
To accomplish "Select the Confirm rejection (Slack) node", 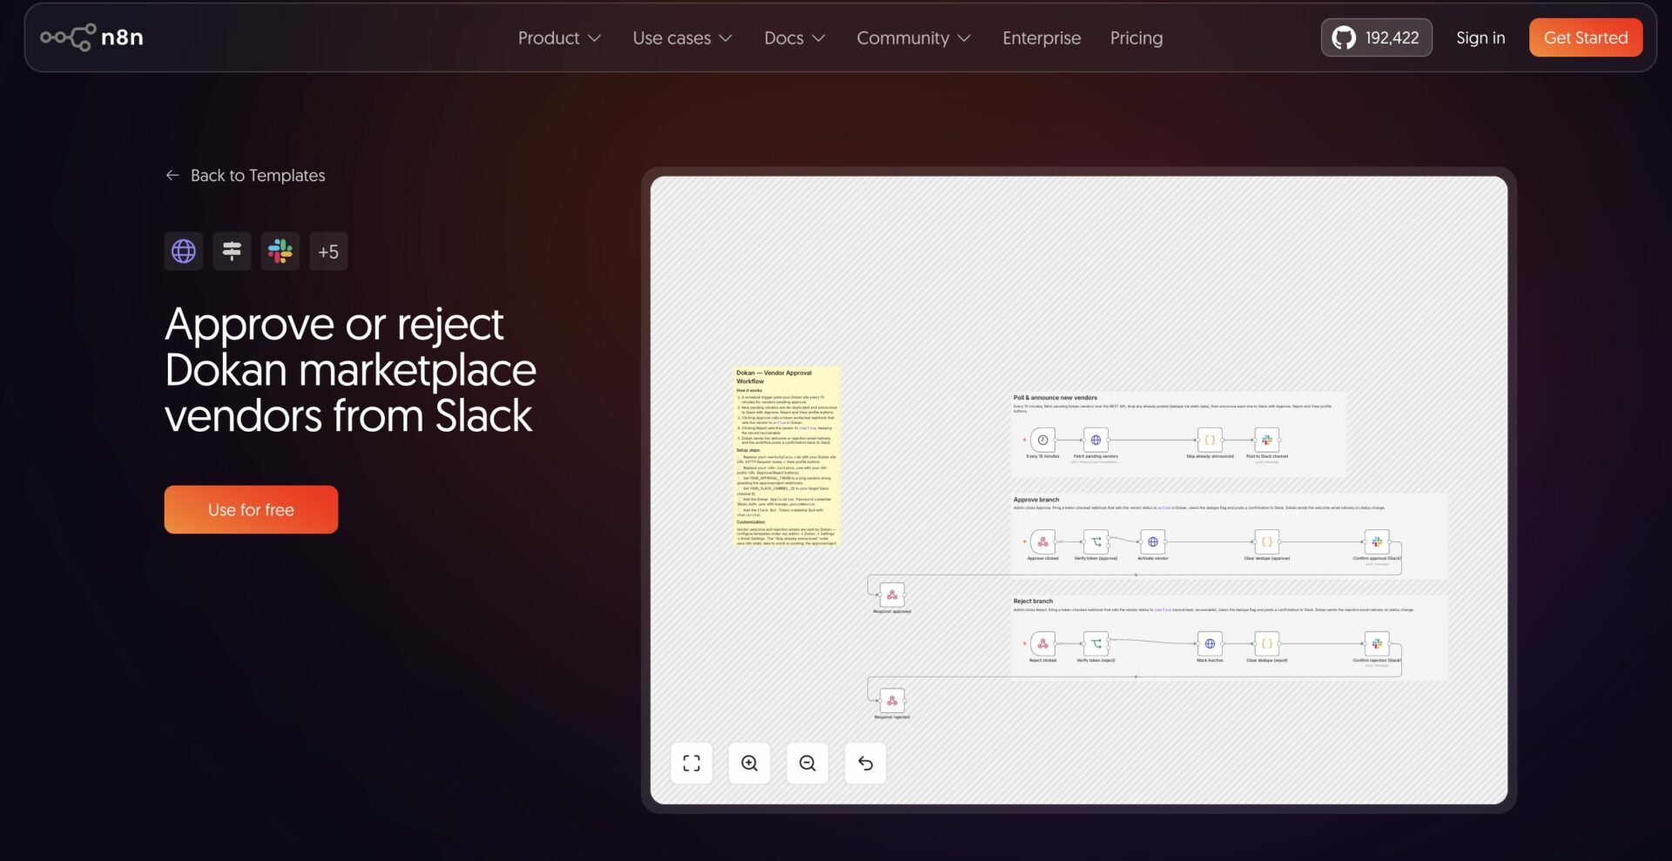I will pyautogui.click(x=1377, y=644).
